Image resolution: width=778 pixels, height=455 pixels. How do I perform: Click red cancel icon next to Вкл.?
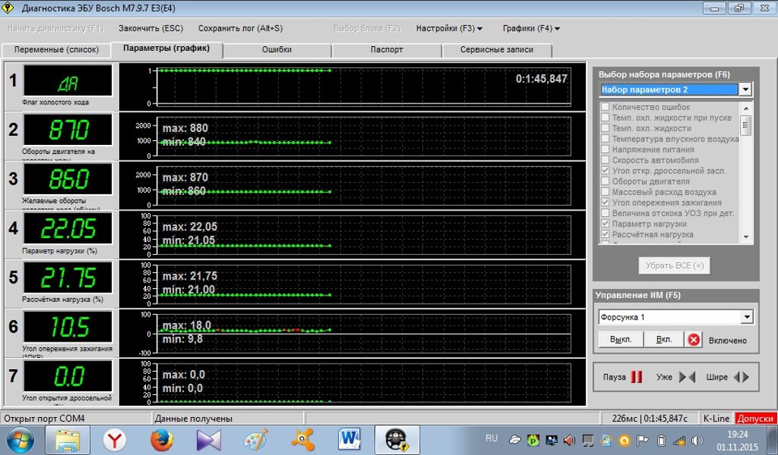694,340
